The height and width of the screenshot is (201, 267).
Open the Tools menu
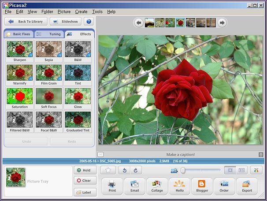97,11
